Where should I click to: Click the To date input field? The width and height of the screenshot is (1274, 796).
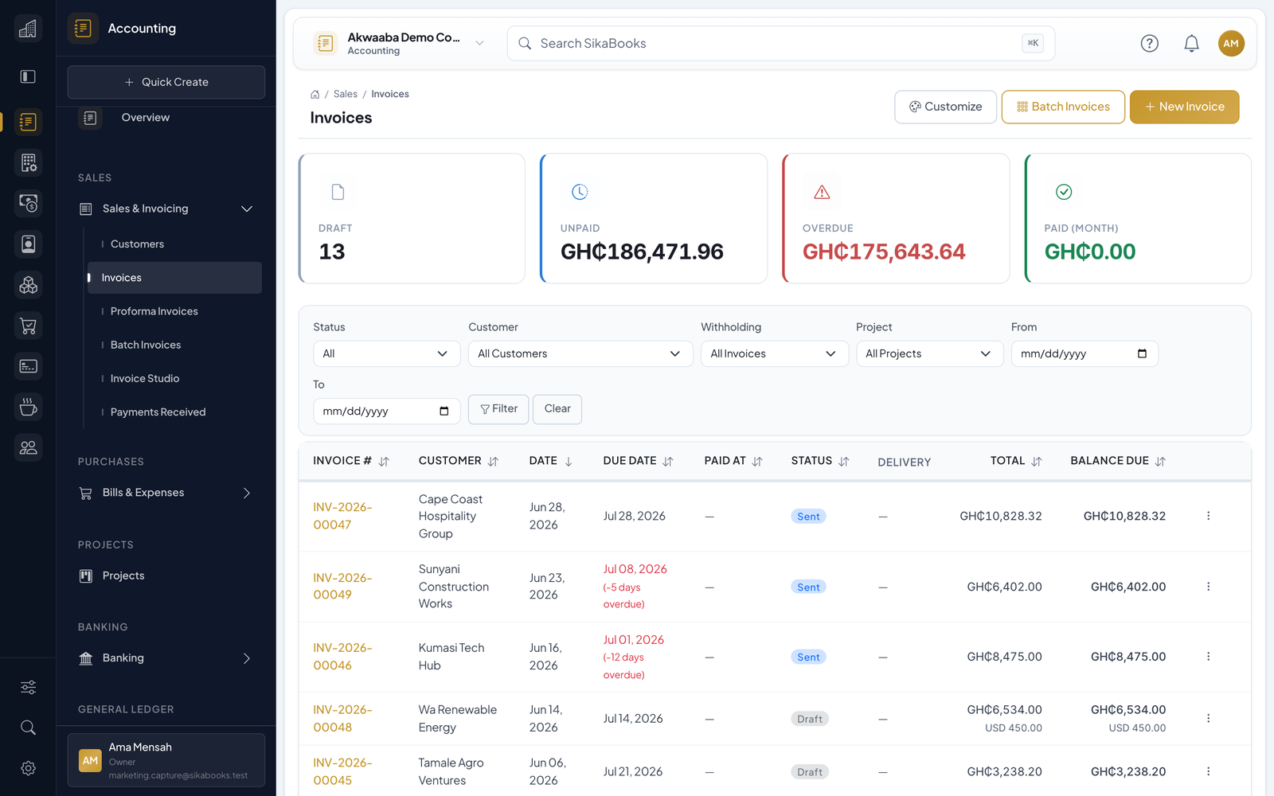point(386,411)
